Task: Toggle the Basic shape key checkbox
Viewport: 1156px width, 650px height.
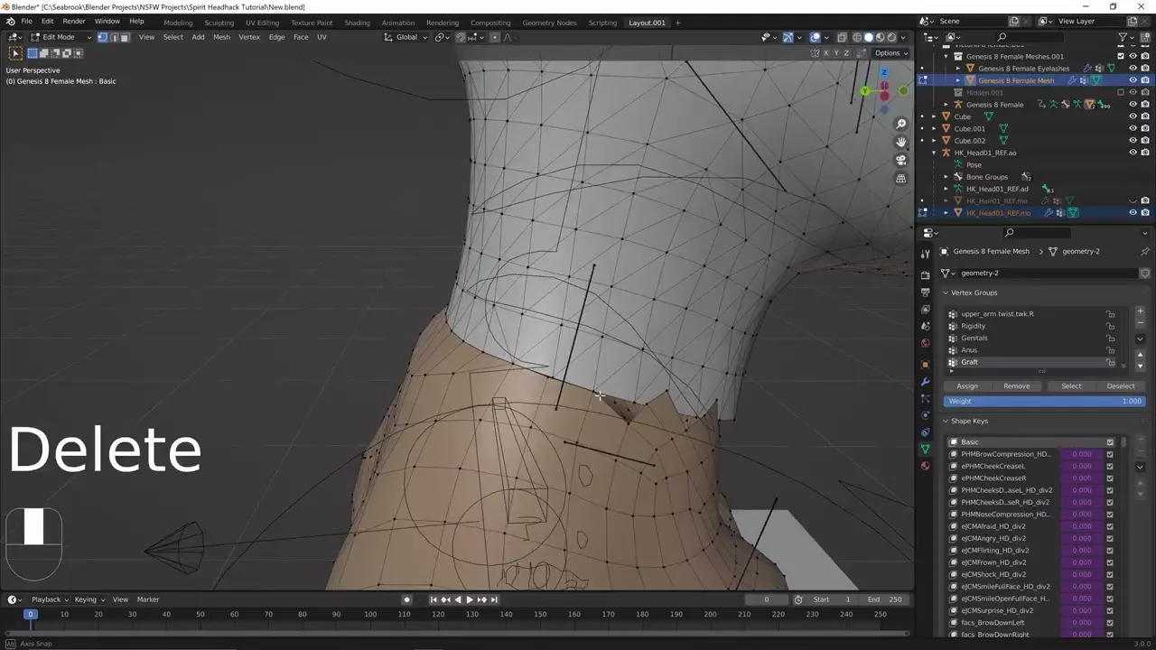Action: pos(1110,442)
